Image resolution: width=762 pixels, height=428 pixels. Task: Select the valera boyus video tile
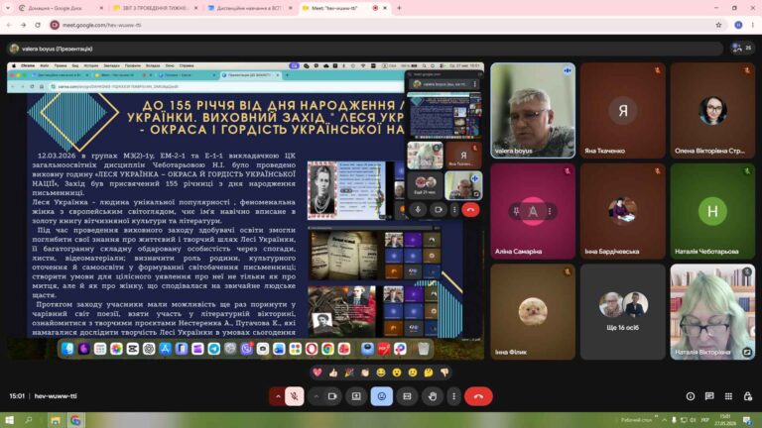[533, 111]
